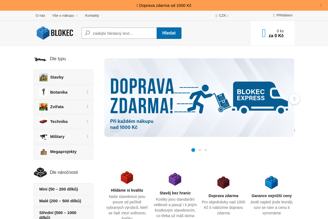Select the third carousel dot
This screenshot has width=328, height=219.
206,150
